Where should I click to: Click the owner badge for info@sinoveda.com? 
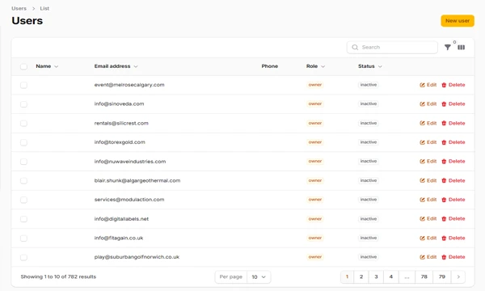[x=315, y=104]
